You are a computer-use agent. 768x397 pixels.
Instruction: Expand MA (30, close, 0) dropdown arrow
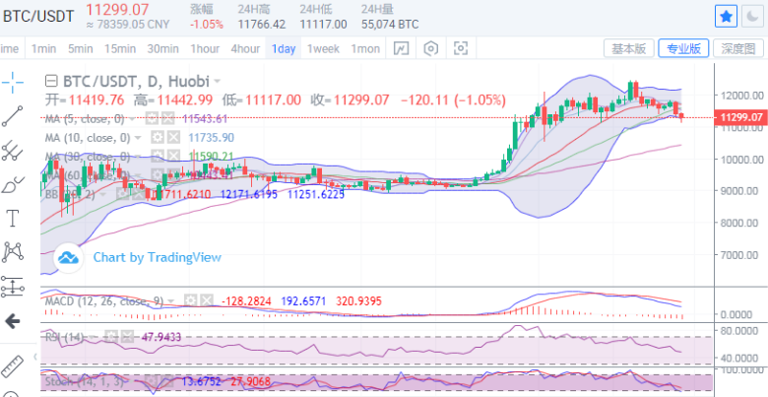point(138,157)
